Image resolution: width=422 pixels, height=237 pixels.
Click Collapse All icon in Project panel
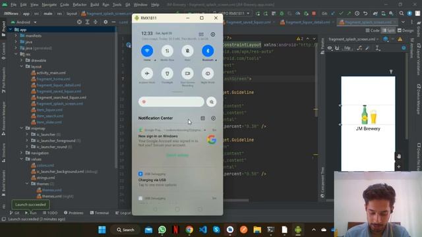96,22
